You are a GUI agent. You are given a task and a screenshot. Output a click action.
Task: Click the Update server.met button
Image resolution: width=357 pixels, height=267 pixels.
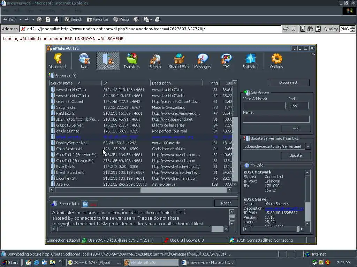coord(296,155)
